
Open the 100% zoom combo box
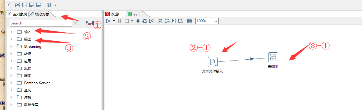coord(207,21)
